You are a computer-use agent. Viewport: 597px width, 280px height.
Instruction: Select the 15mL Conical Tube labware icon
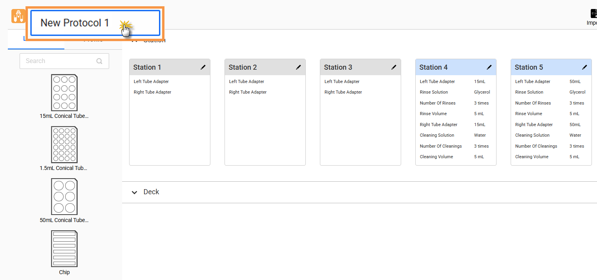click(x=64, y=93)
